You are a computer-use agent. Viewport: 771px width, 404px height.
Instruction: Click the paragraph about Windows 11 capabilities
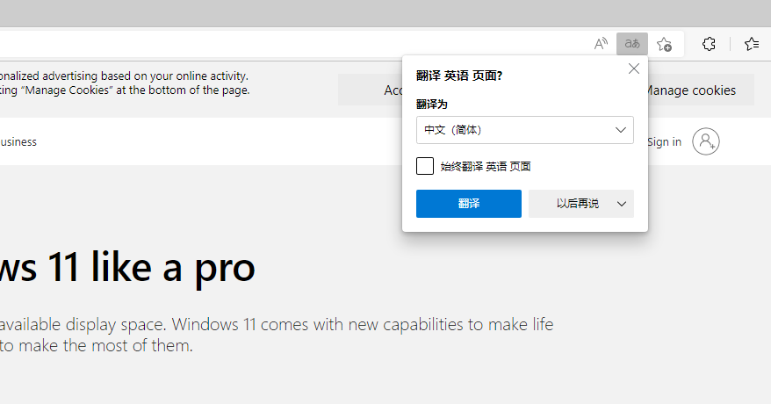point(276,335)
